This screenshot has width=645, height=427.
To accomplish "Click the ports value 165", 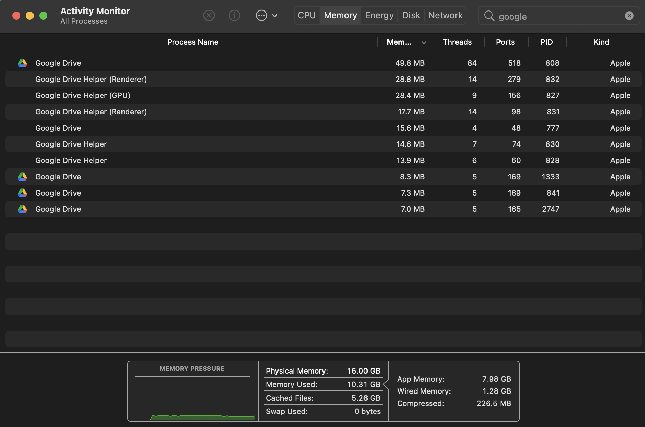I will [514, 209].
